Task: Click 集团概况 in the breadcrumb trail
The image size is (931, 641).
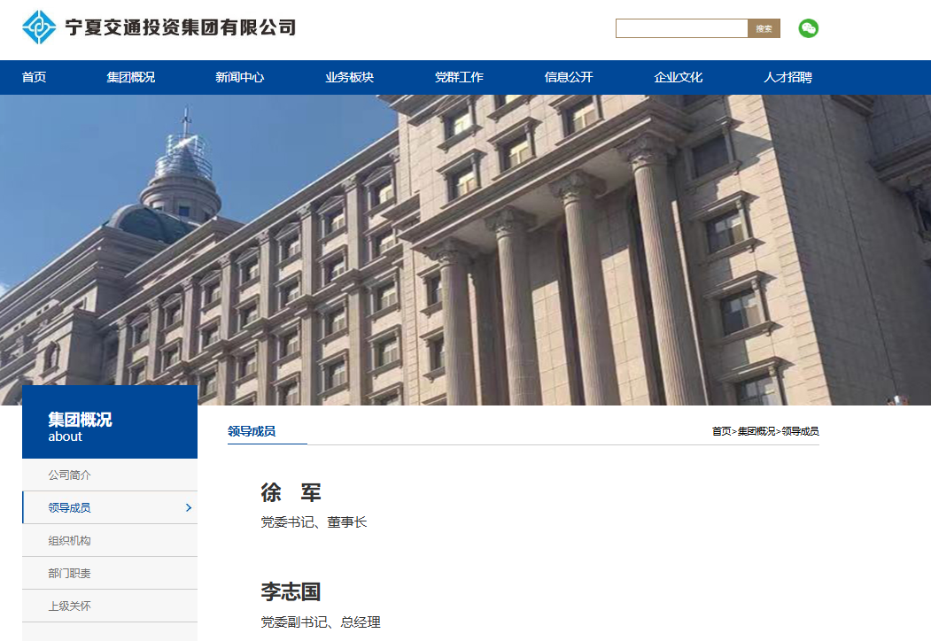Action: click(x=756, y=432)
